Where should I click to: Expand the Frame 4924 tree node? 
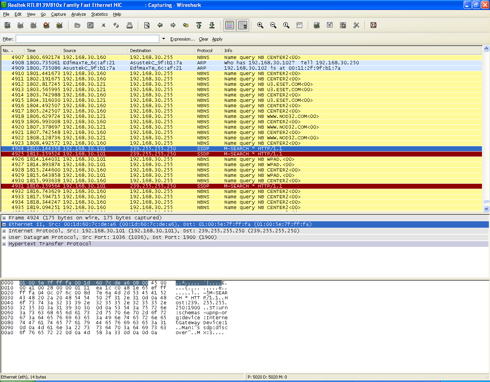point(4,218)
